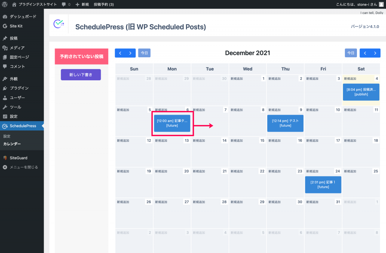Viewport: 386px width, 253px height.
Task: Go to next month using right-side chevron
Action: tap(375, 53)
